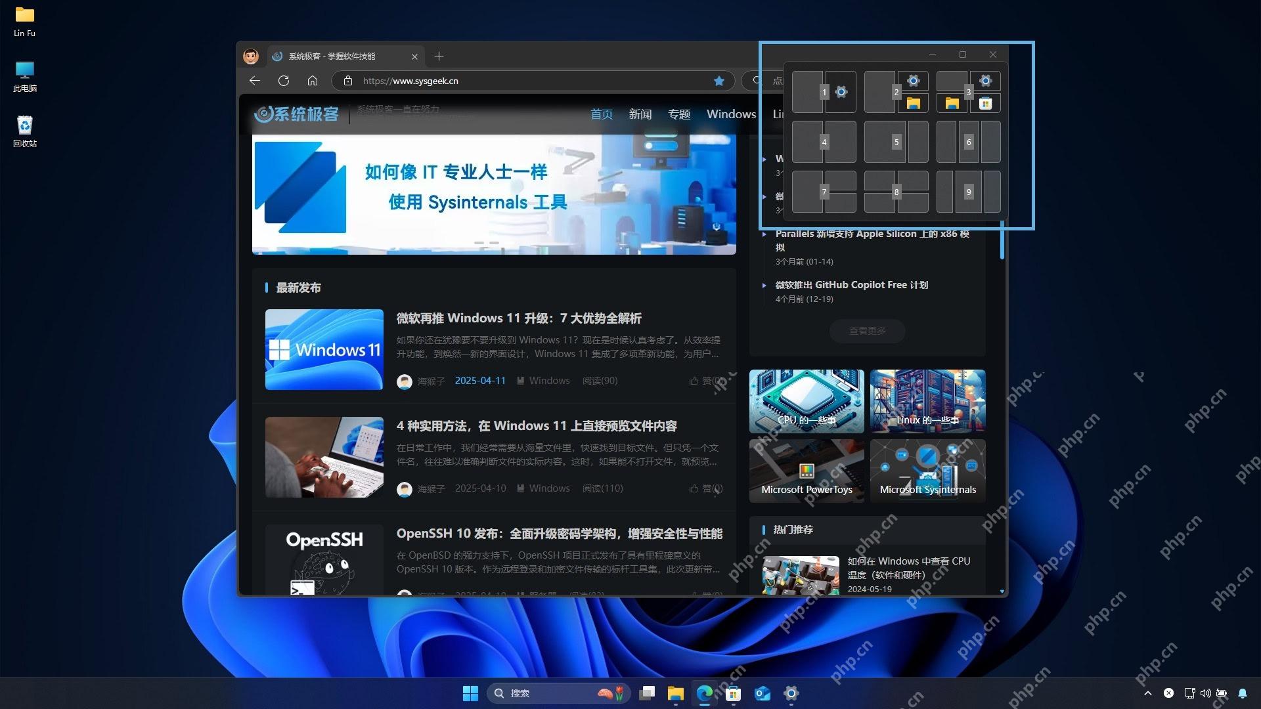Reload the page with the refresh icon
1261x709 pixels.
tap(284, 81)
